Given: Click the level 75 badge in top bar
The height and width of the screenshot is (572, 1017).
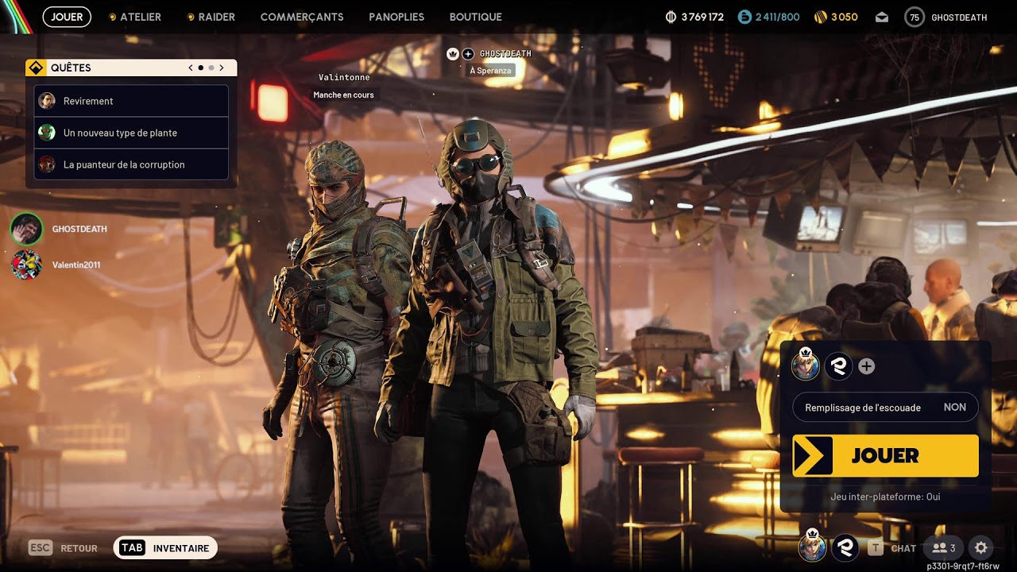Looking at the screenshot, I should pyautogui.click(x=915, y=17).
